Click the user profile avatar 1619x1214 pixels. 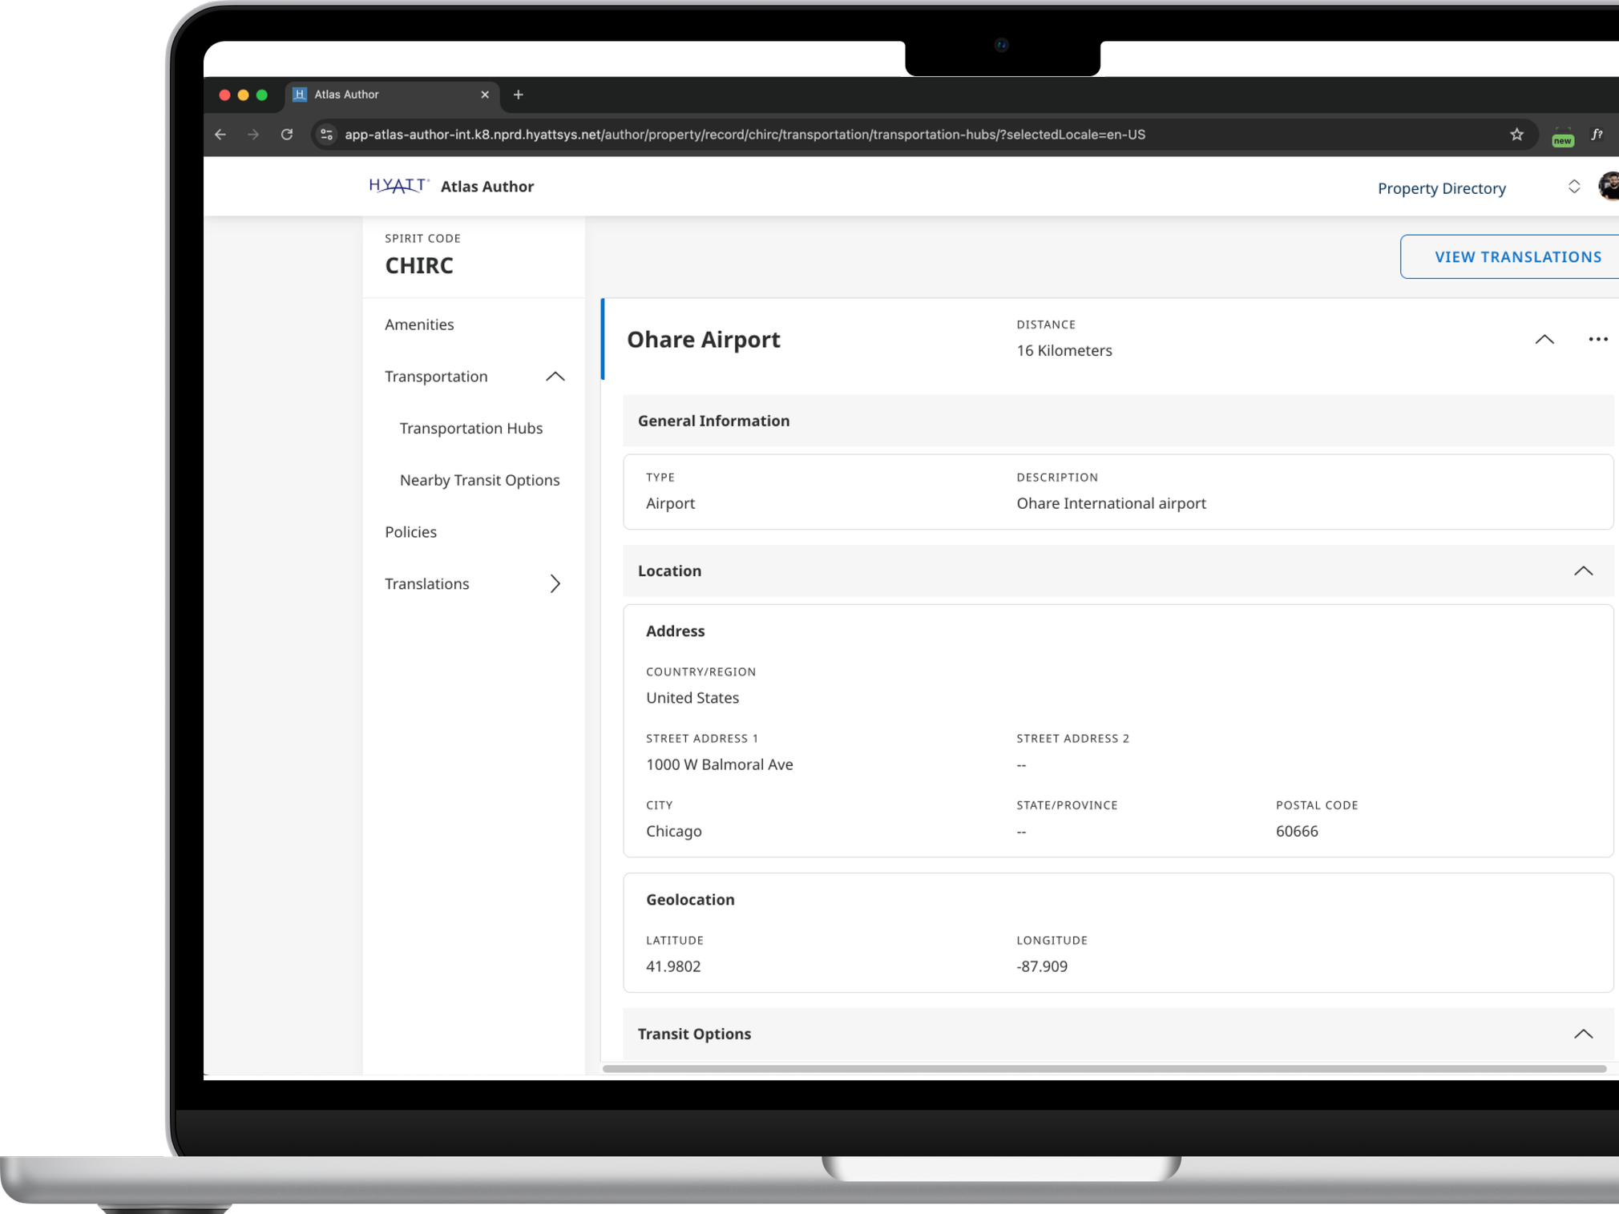(1608, 186)
